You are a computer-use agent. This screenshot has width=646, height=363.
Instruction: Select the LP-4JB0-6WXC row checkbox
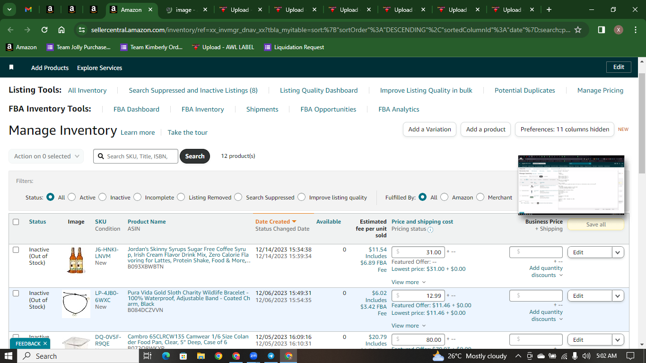[16, 293]
